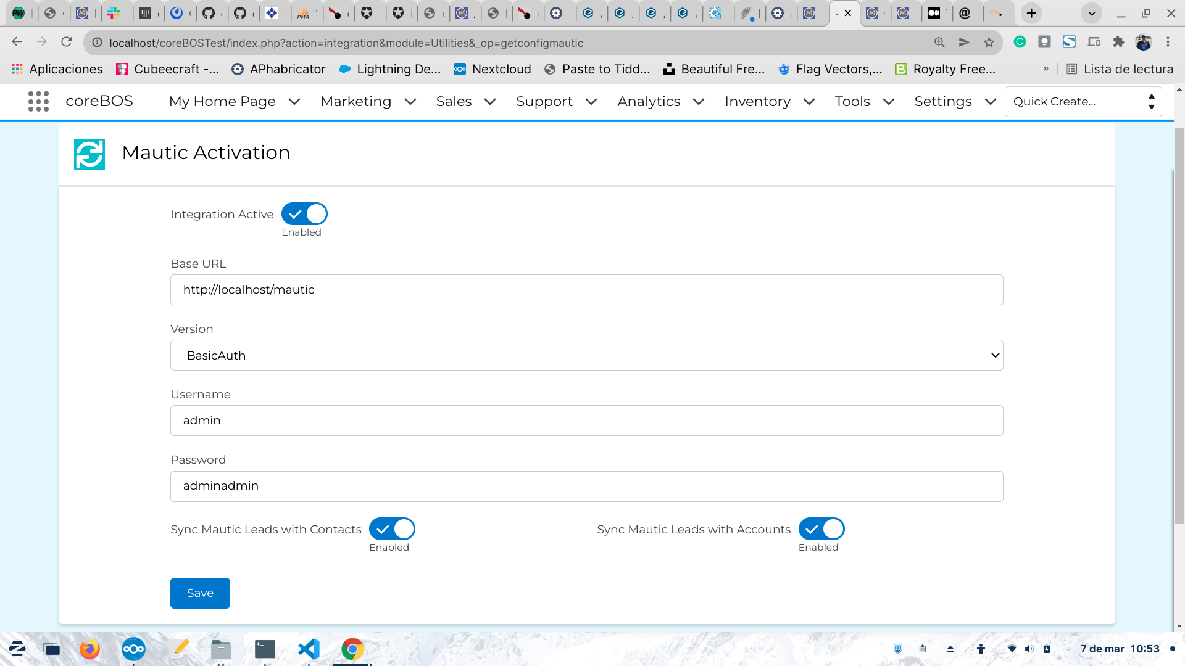Click the browser back arrow
This screenshot has height=666, width=1185.
(x=17, y=42)
